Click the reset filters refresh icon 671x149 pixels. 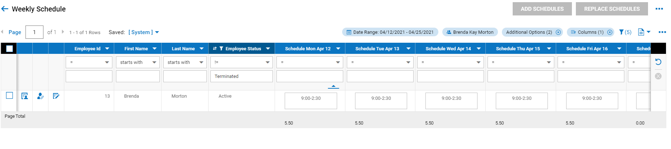[658, 62]
